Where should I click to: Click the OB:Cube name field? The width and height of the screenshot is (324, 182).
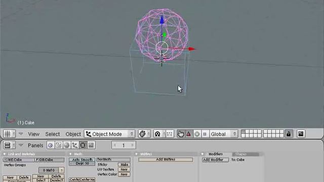(52, 160)
